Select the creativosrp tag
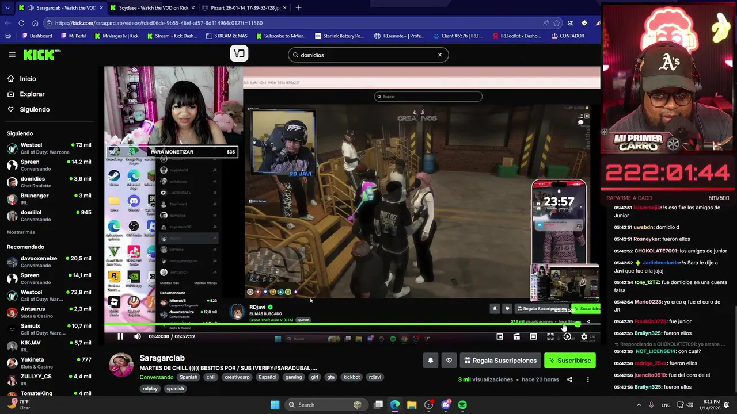This screenshot has height=414, width=737. pyautogui.click(x=237, y=377)
